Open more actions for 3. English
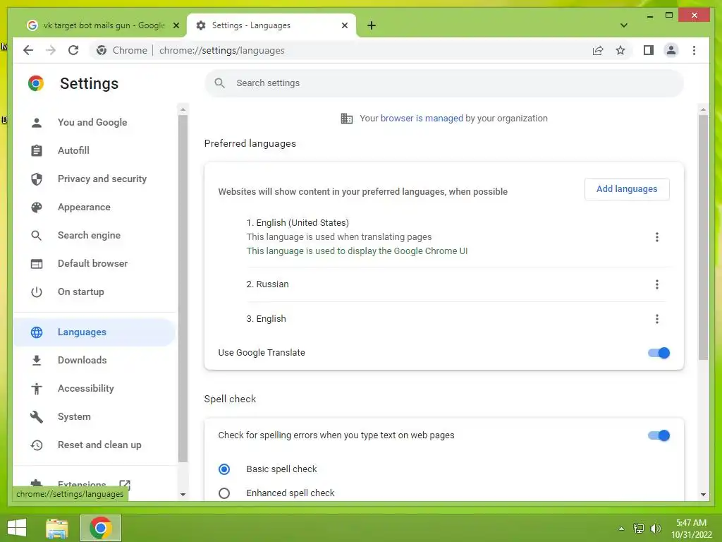The image size is (722, 542). [656, 318]
